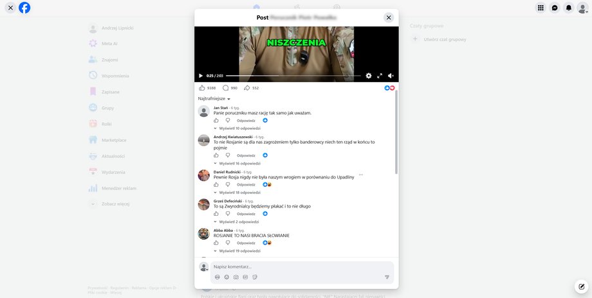
Task: Reply to Andrzej Kwiatuszewski's comment
Action: pyautogui.click(x=246, y=155)
